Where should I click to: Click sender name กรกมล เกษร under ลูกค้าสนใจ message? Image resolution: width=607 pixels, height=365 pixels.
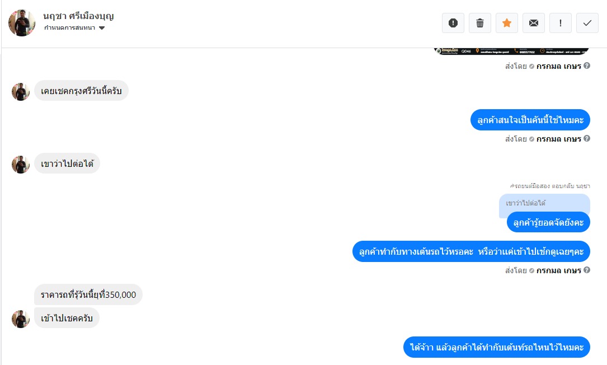tap(559, 139)
